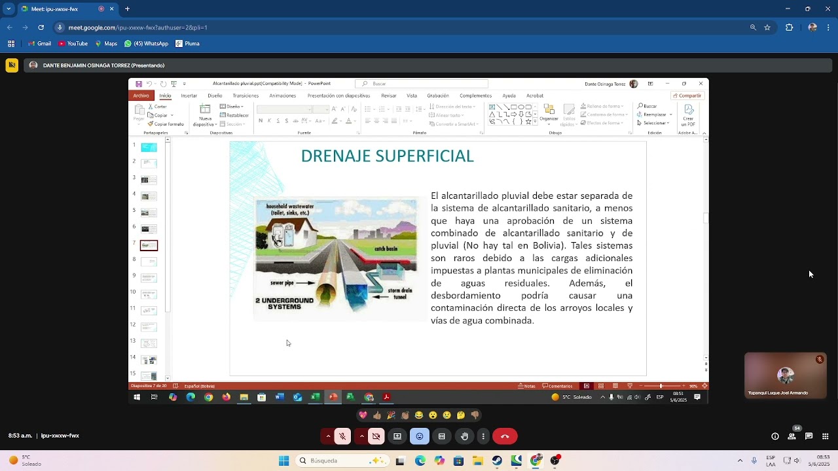
Task: Turn on captions button in Meet
Action: (x=442, y=436)
